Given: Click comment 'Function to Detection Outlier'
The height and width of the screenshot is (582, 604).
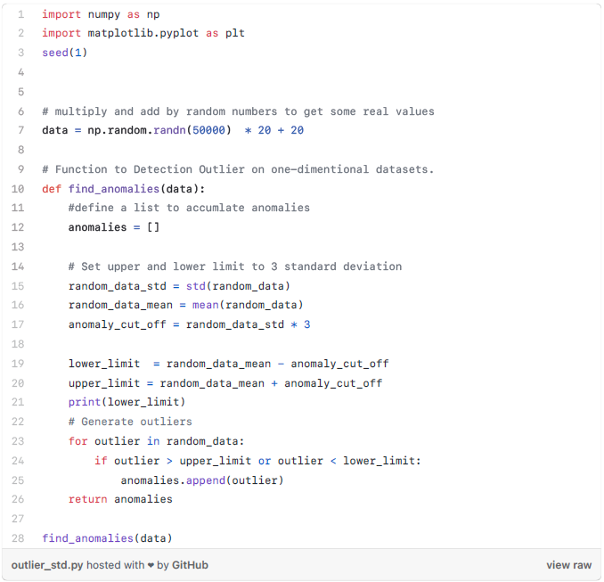Looking at the screenshot, I should [x=238, y=169].
